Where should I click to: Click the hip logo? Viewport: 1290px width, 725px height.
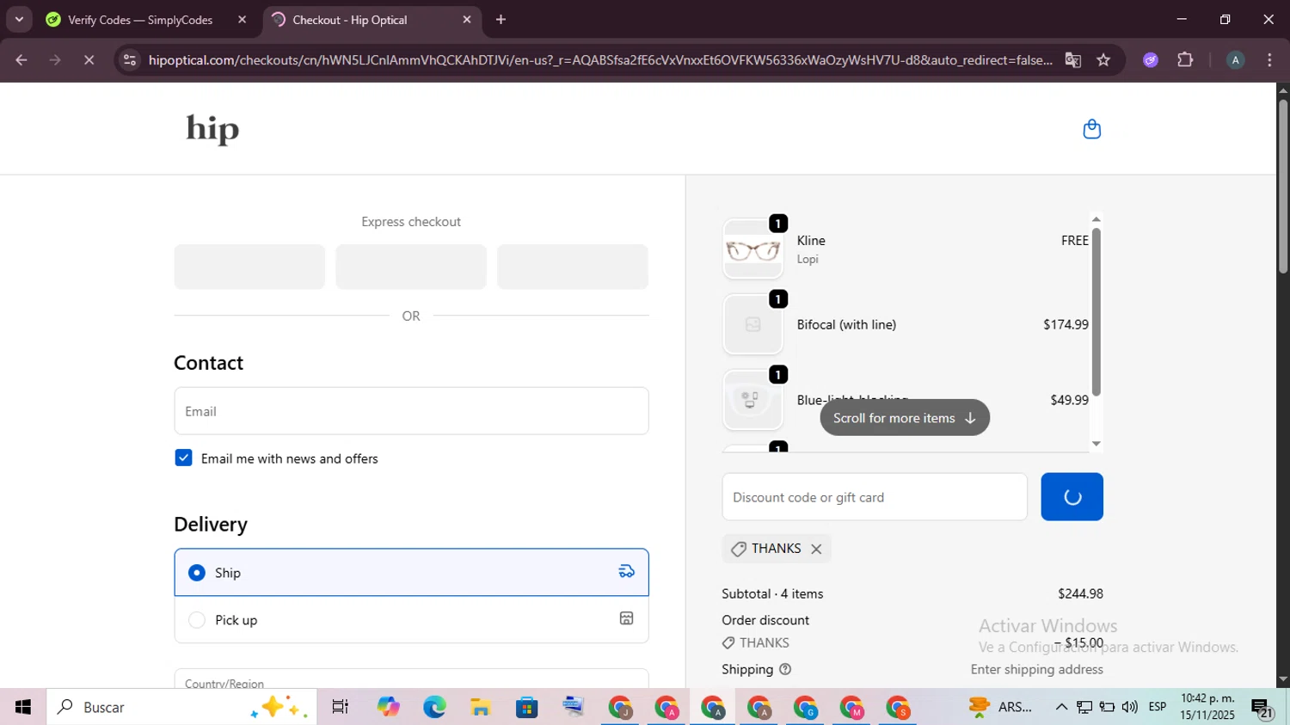212,129
